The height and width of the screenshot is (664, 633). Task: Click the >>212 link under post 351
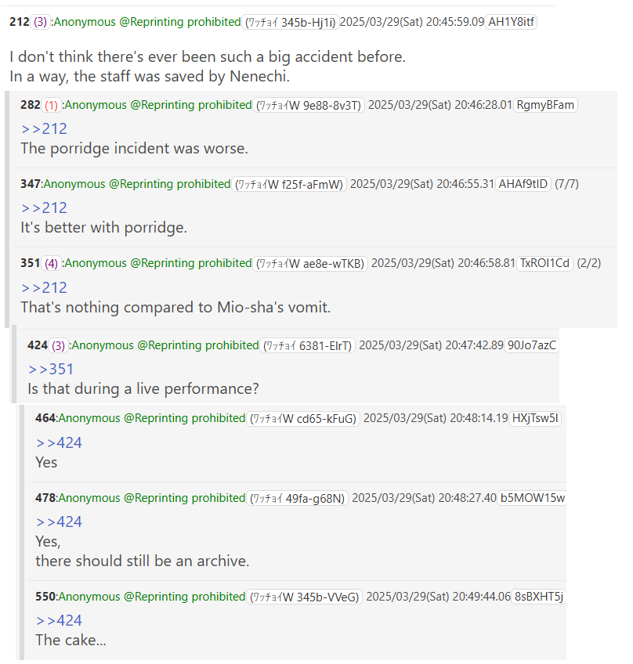(x=44, y=288)
